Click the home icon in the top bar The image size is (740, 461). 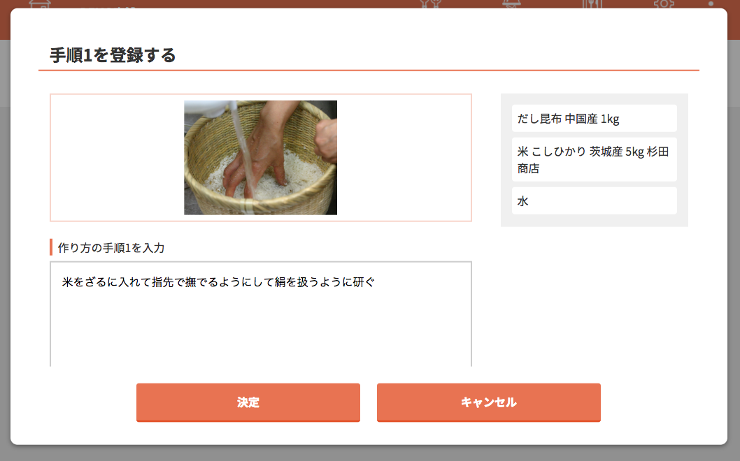40,3
